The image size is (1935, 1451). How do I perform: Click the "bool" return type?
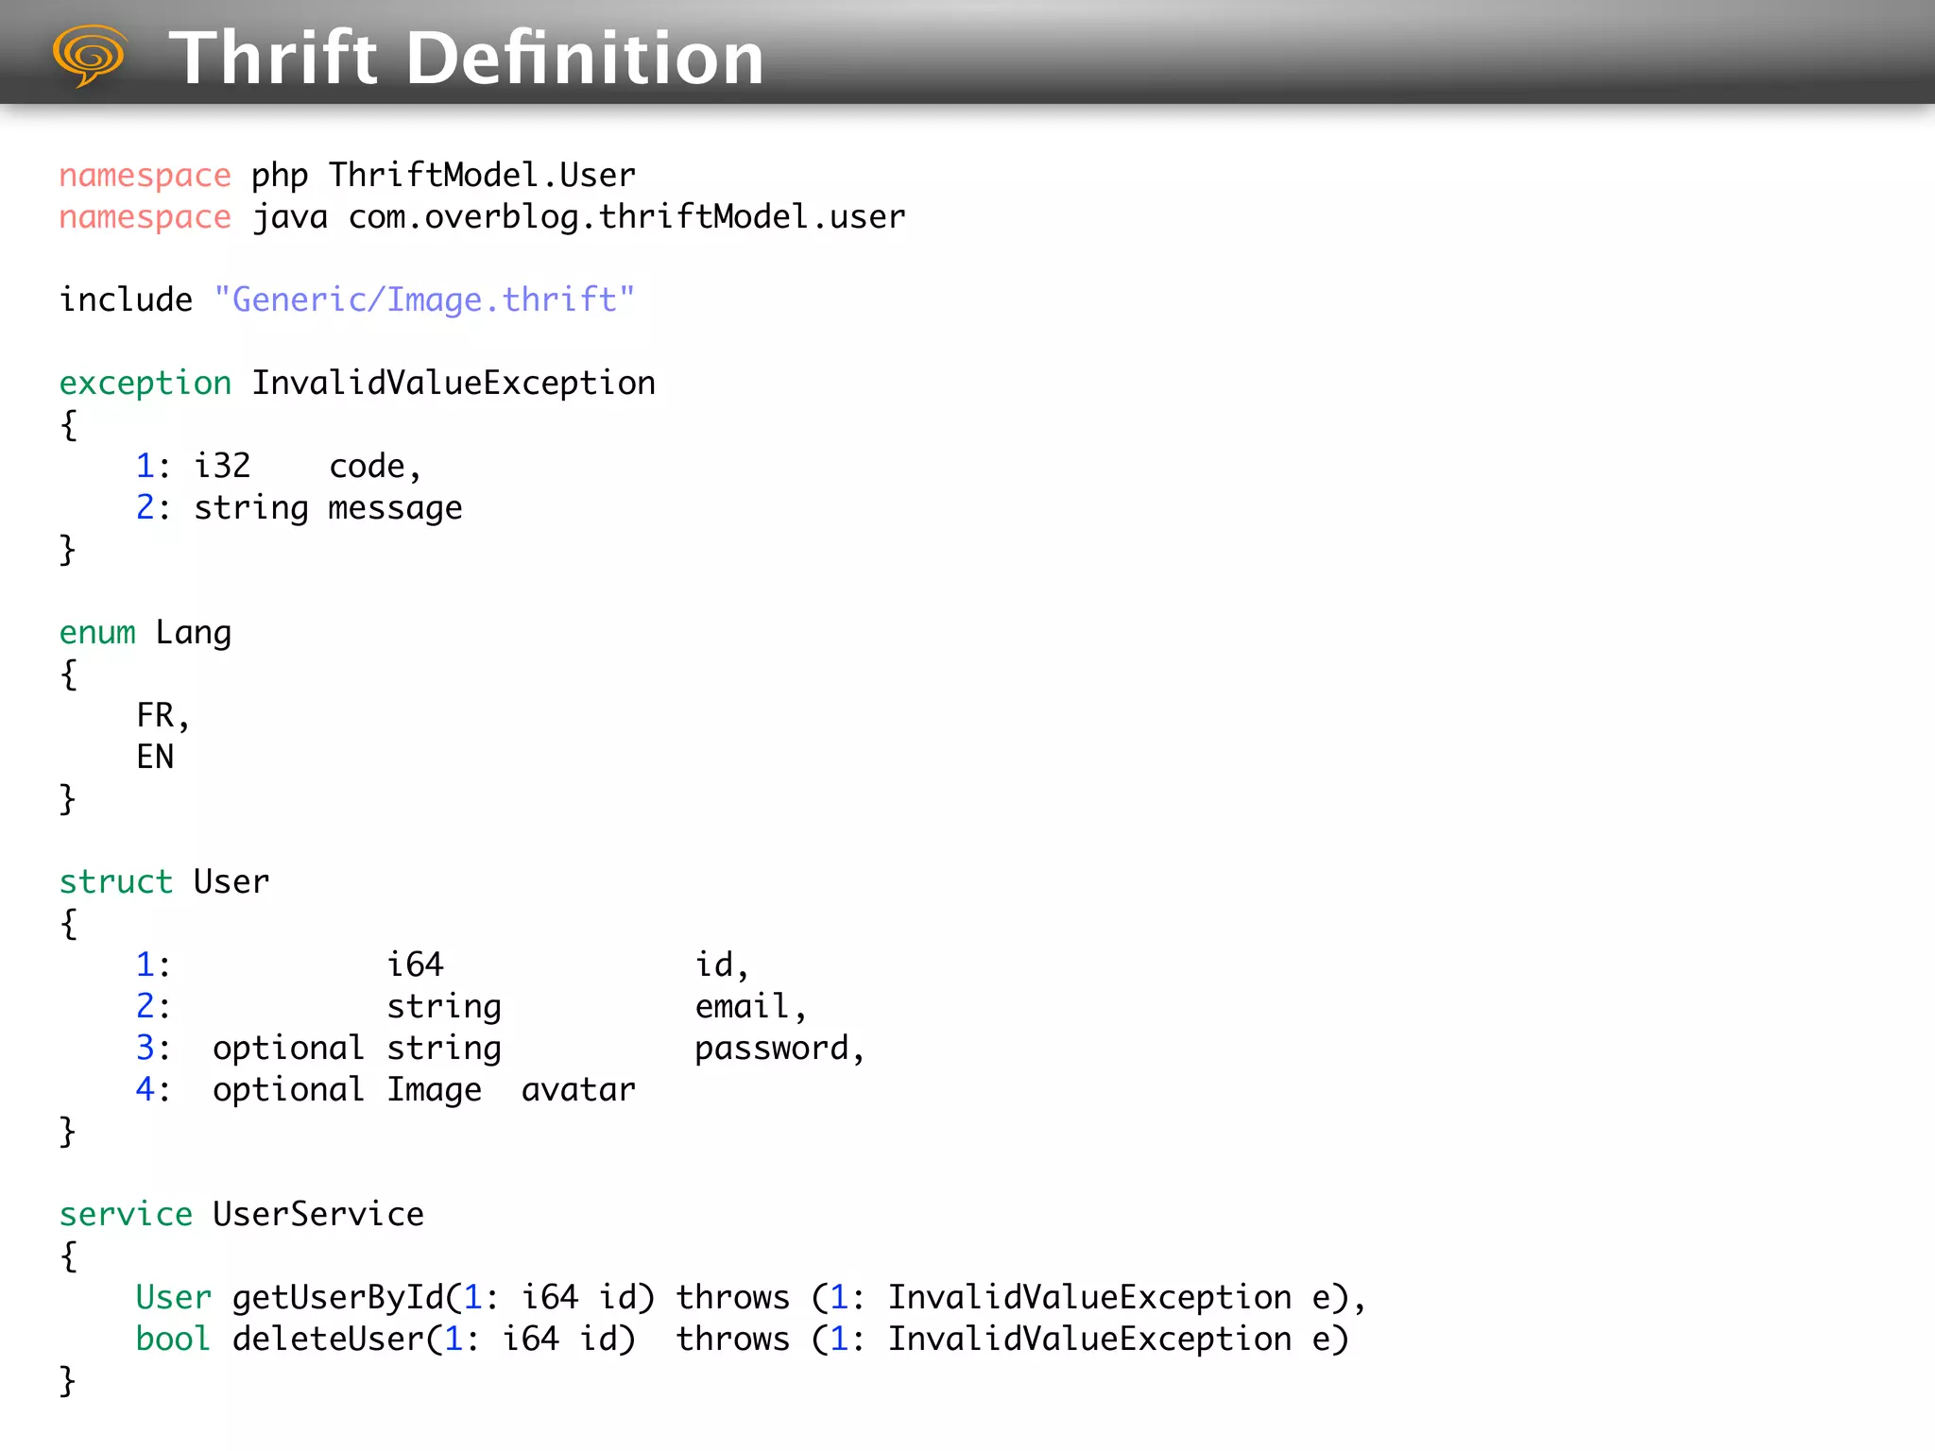(x=173, y=1340)
